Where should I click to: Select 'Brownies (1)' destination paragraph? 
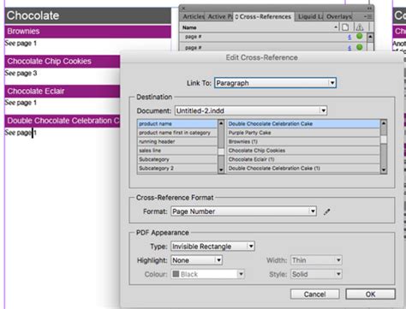[303, 141]
